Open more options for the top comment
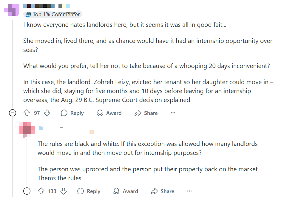The width and height of the screenshot is (304, 197). pos(173,113)
